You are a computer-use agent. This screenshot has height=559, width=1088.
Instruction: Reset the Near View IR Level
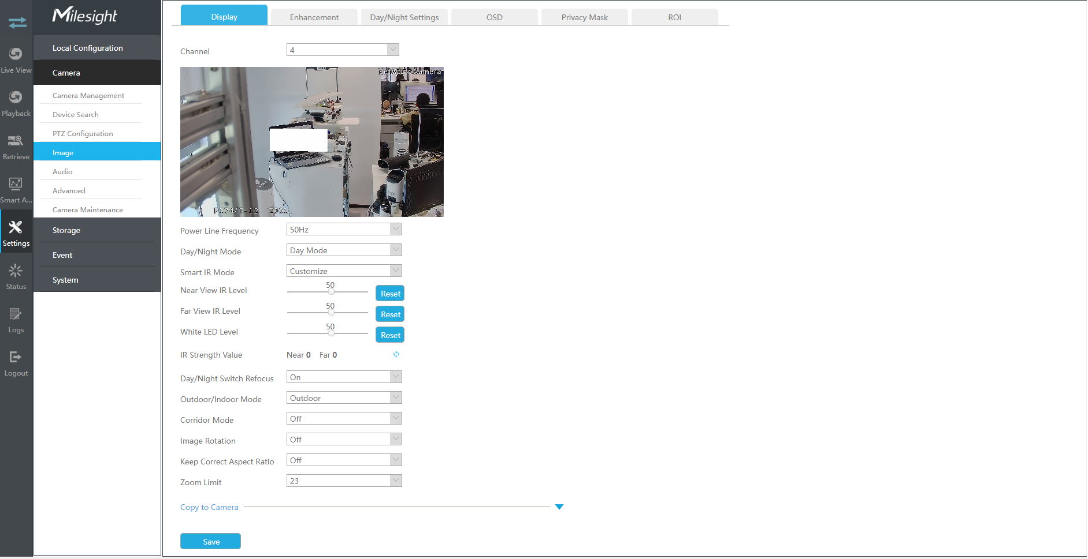pos(390,294)
